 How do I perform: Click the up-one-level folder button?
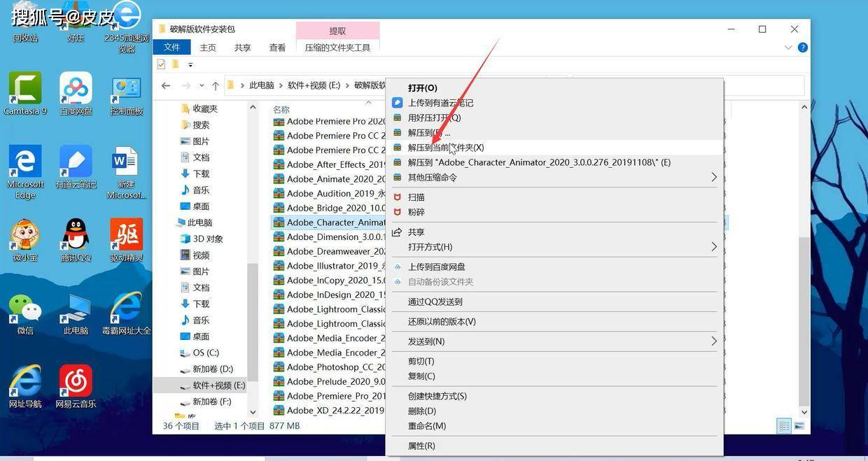pyautogui.click(x=217, y=85)
